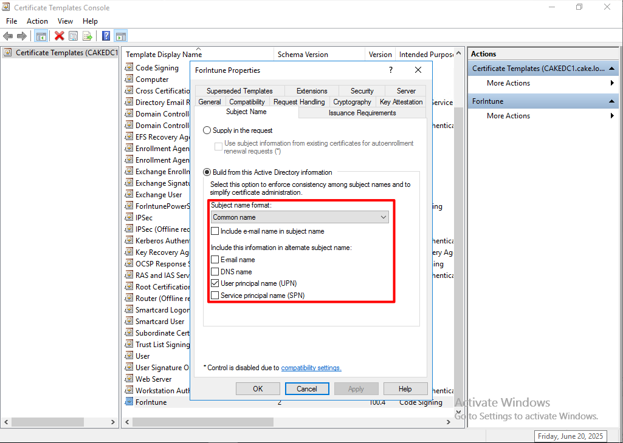Select the Supply in the request radio button

click(x=207, y=130)
